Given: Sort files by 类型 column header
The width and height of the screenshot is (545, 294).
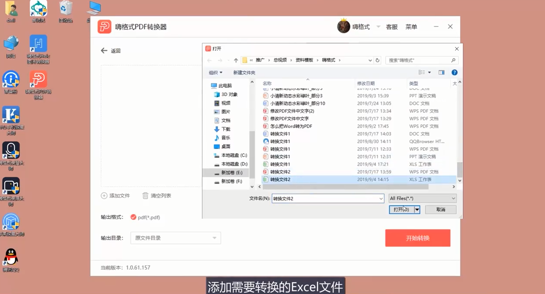Looking at the screenshot, I should [413, 83].
